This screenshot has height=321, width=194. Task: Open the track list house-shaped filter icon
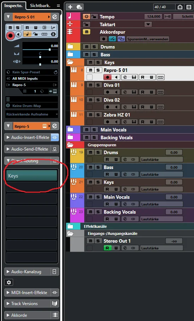[x=180, y=7]
